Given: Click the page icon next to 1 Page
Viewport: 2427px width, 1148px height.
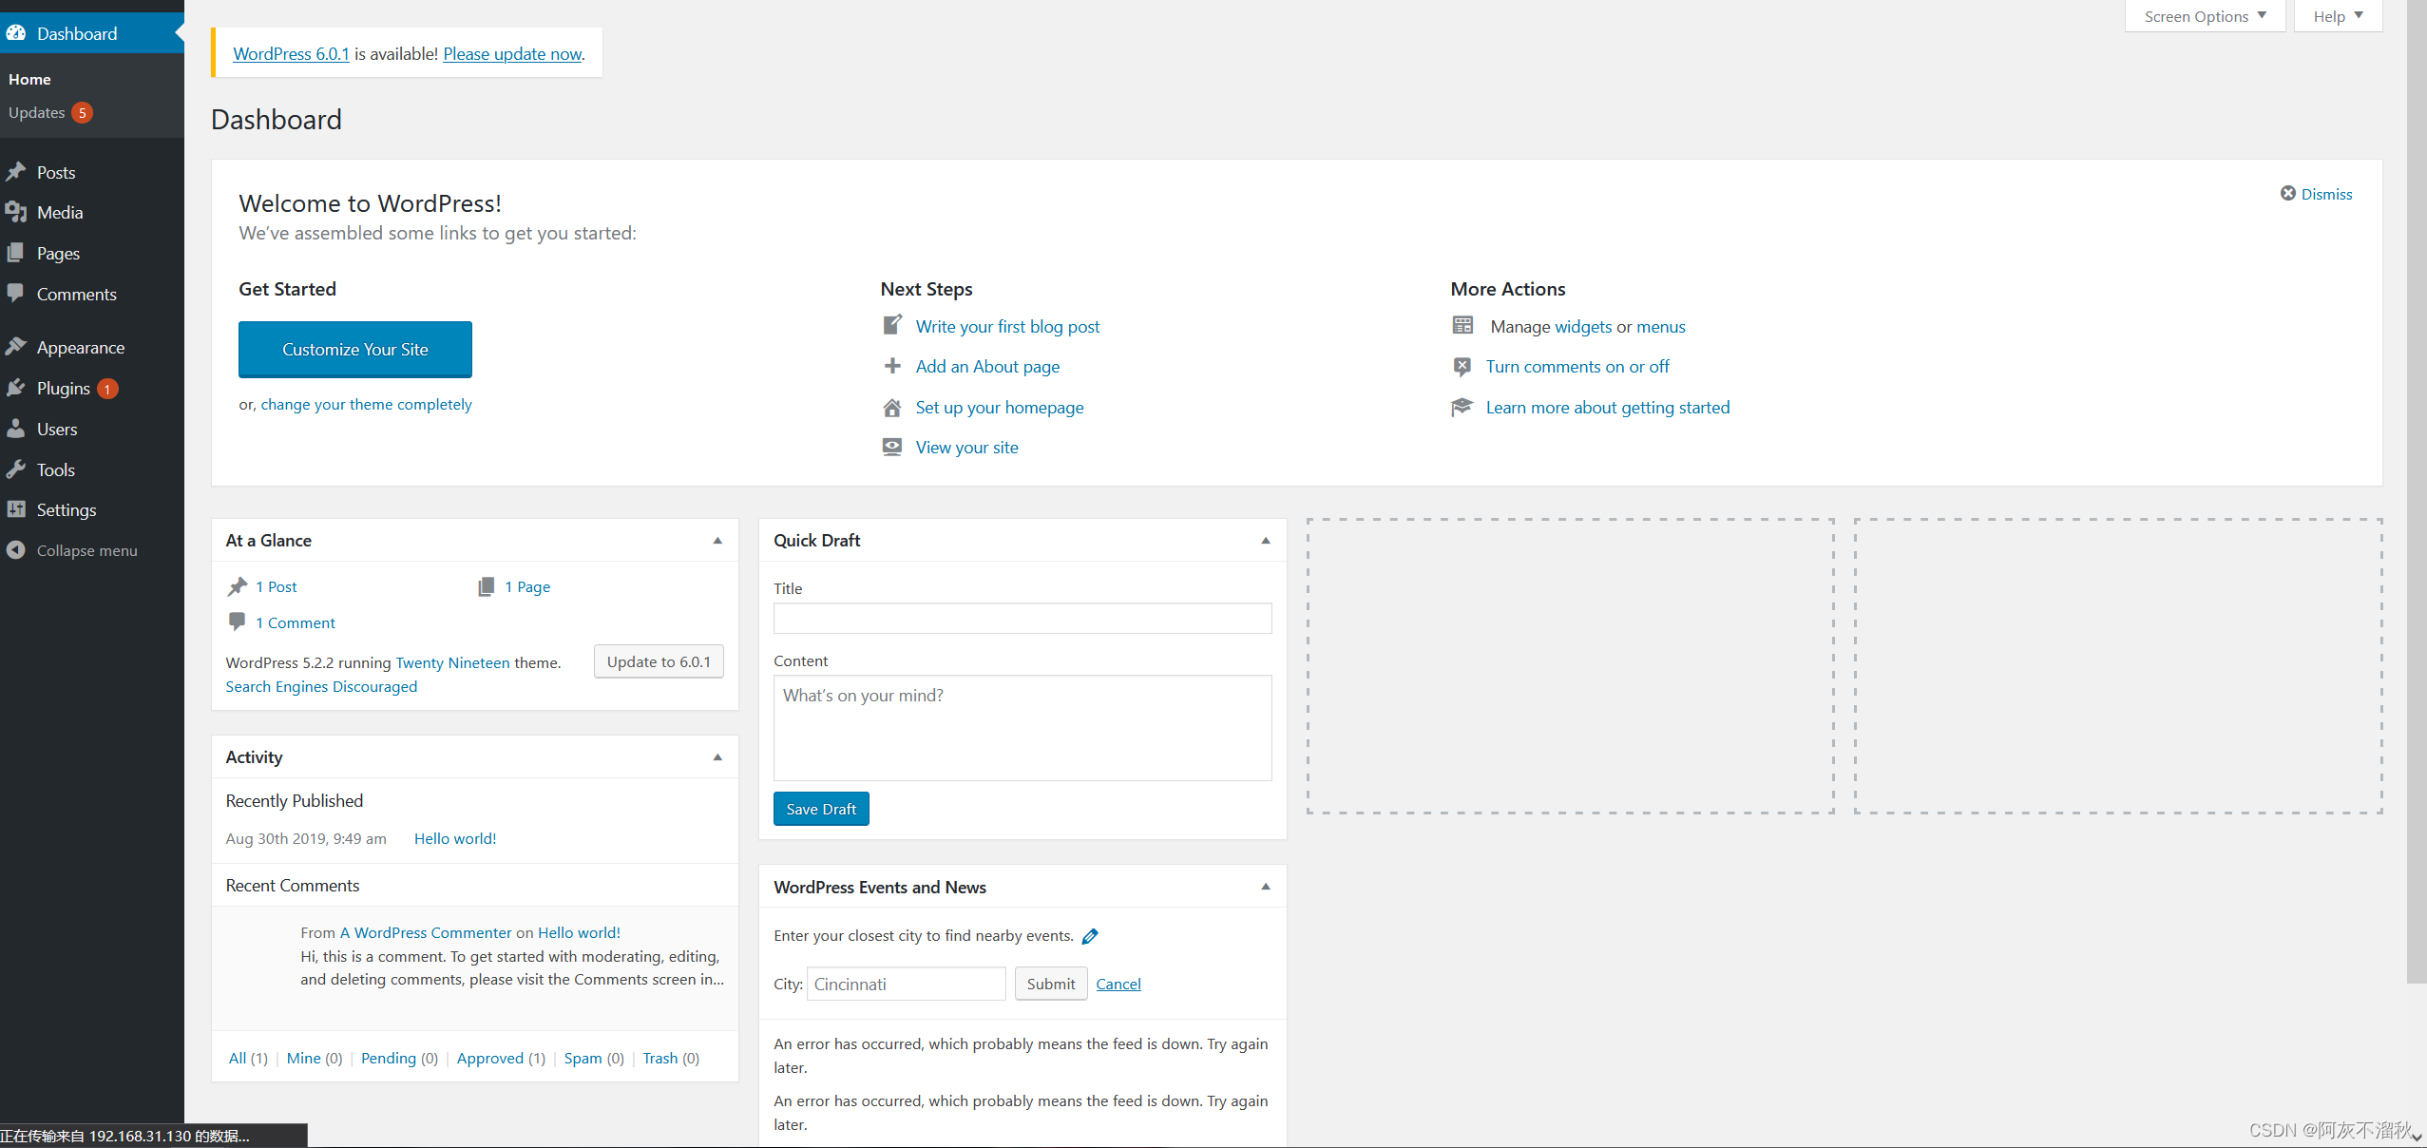Looking at the screenshot, I should tap(486, 586).
